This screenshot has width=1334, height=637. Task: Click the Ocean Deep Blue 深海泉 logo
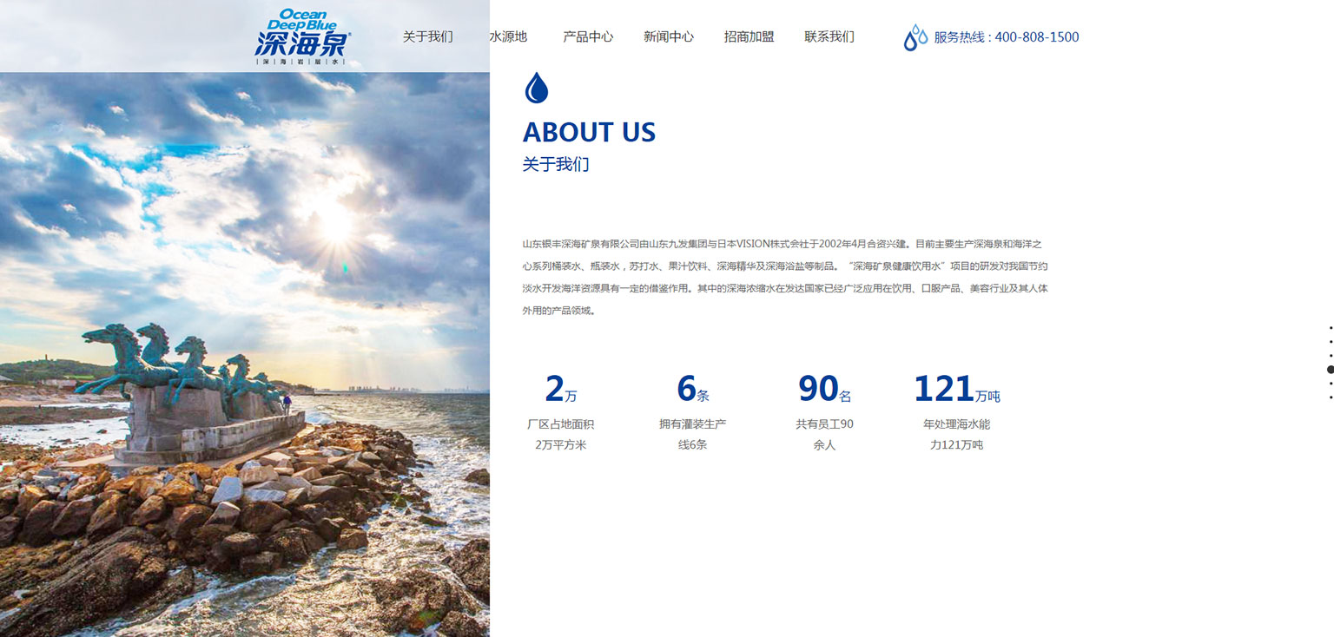(x=302, y=36)
